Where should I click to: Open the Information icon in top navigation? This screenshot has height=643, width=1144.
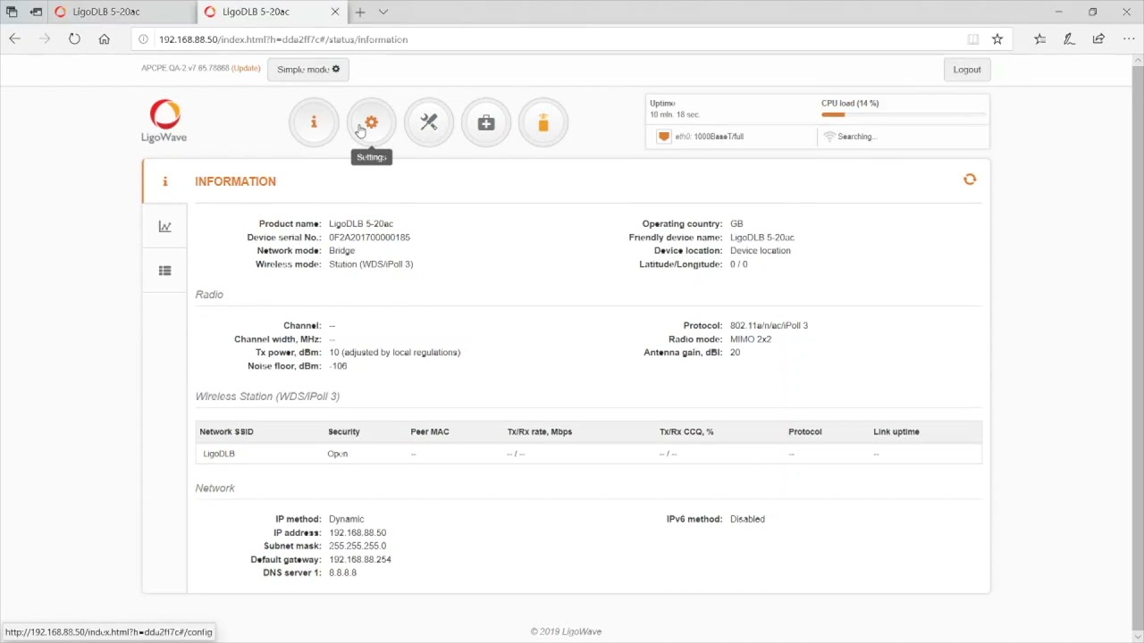coord(314,122)
